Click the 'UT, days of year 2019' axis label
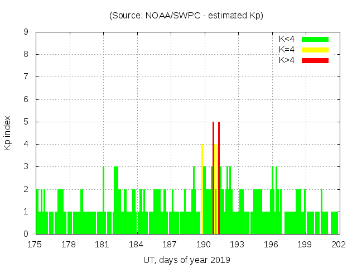Viewport: 357px width, 268px height. (186, 260)
